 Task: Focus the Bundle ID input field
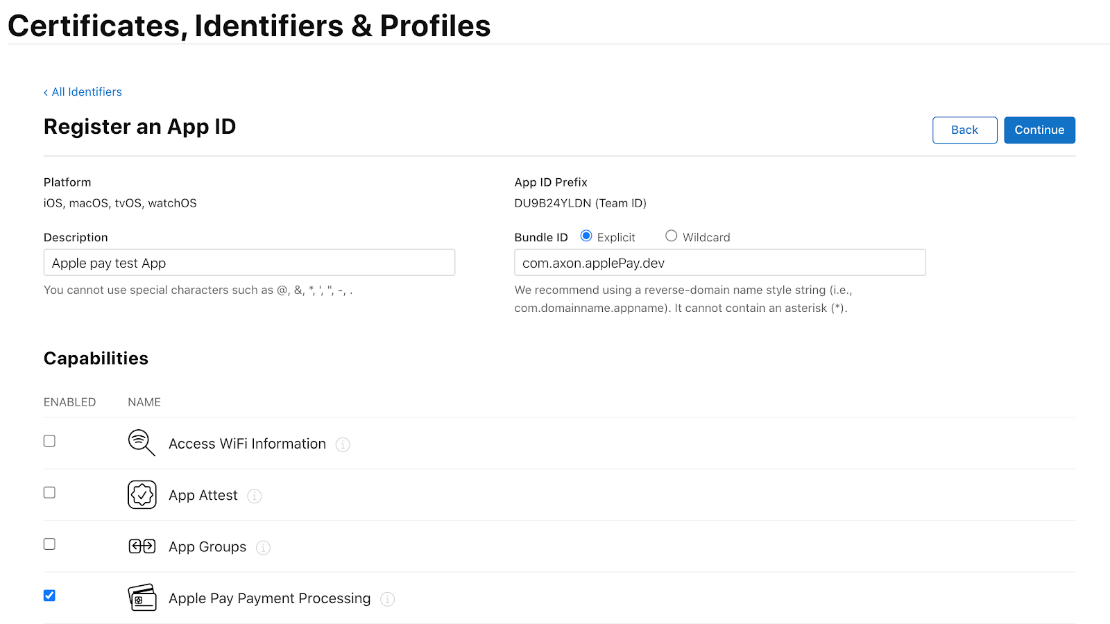tap(720, 263)
